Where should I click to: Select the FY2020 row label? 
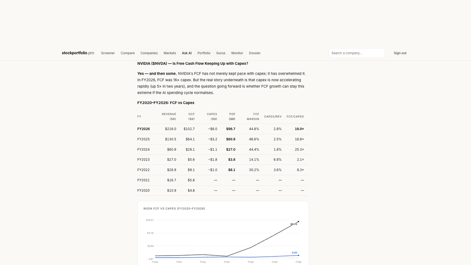point(144,190)
